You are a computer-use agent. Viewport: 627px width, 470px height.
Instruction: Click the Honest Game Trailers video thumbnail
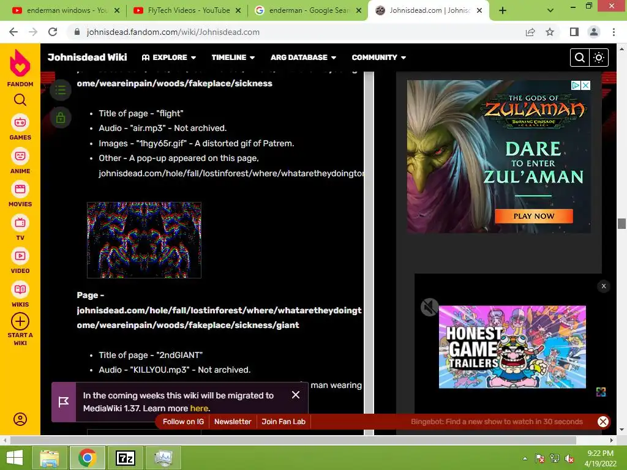[x=512, y=347]
